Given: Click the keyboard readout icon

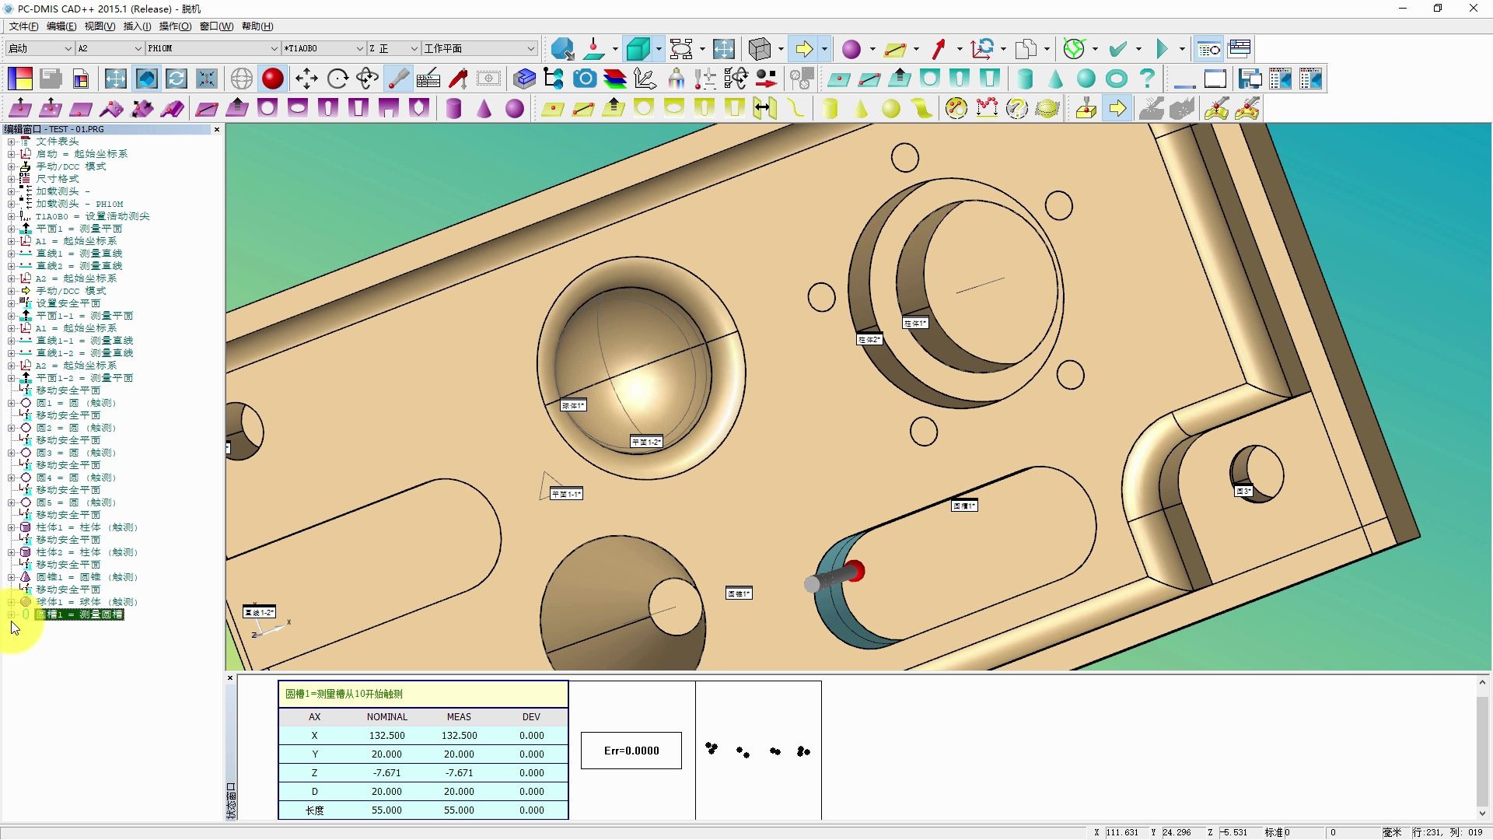Looking at the screenshot, I should click(428, 79).
